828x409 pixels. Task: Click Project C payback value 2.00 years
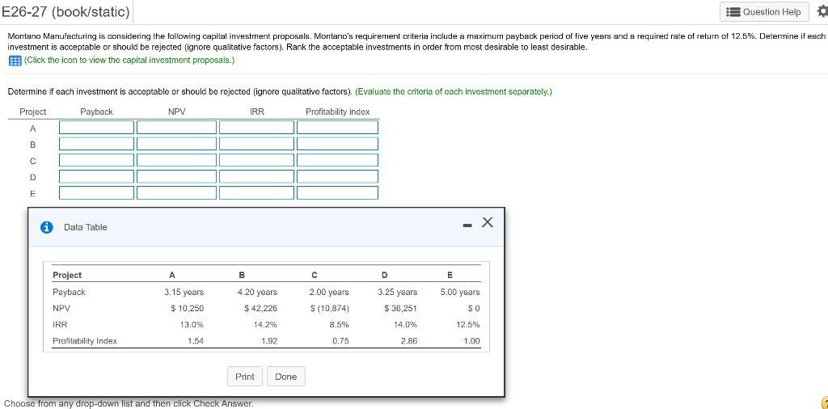tap(329, 292)
